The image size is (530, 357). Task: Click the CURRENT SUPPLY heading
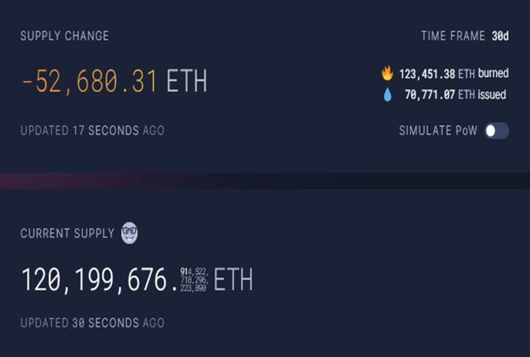[67, 233]
